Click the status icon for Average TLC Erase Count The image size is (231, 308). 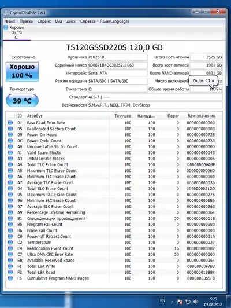point(10,183)
